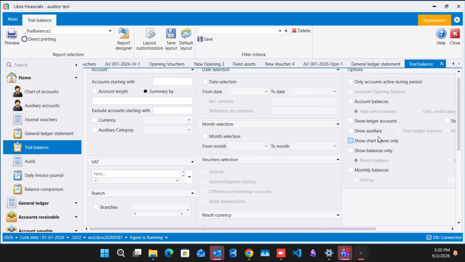Viewport: 465px width, 262px height.
Task: Enable the Month selection checkbox
Action: click(x=205, y=136)
